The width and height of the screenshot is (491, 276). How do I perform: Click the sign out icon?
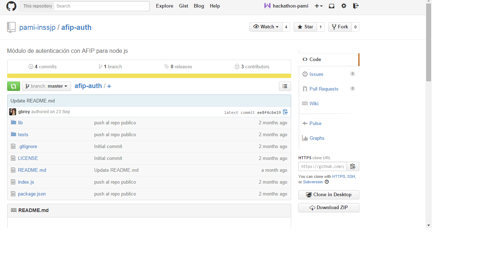click(x=356, y=6)
